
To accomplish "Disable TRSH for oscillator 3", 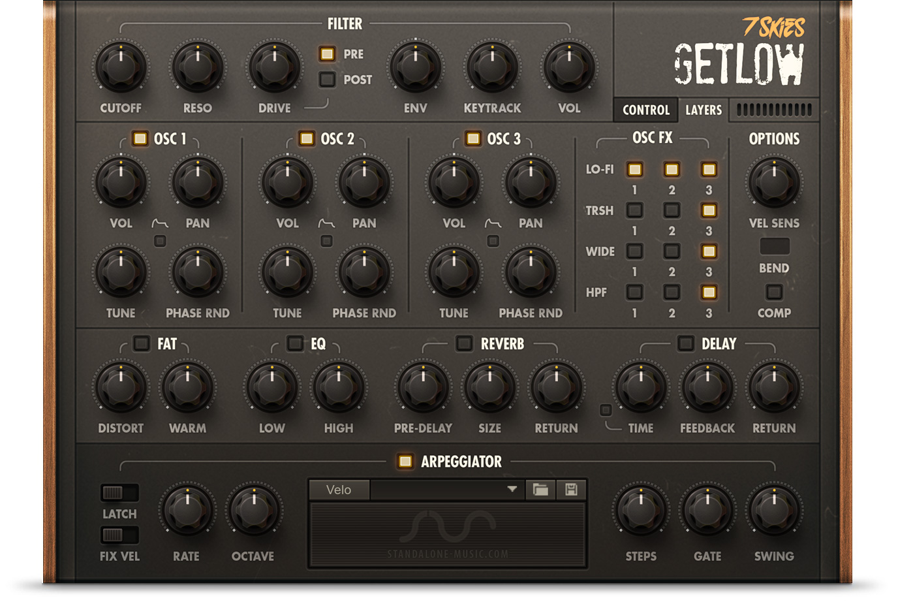I will (709, 210).
